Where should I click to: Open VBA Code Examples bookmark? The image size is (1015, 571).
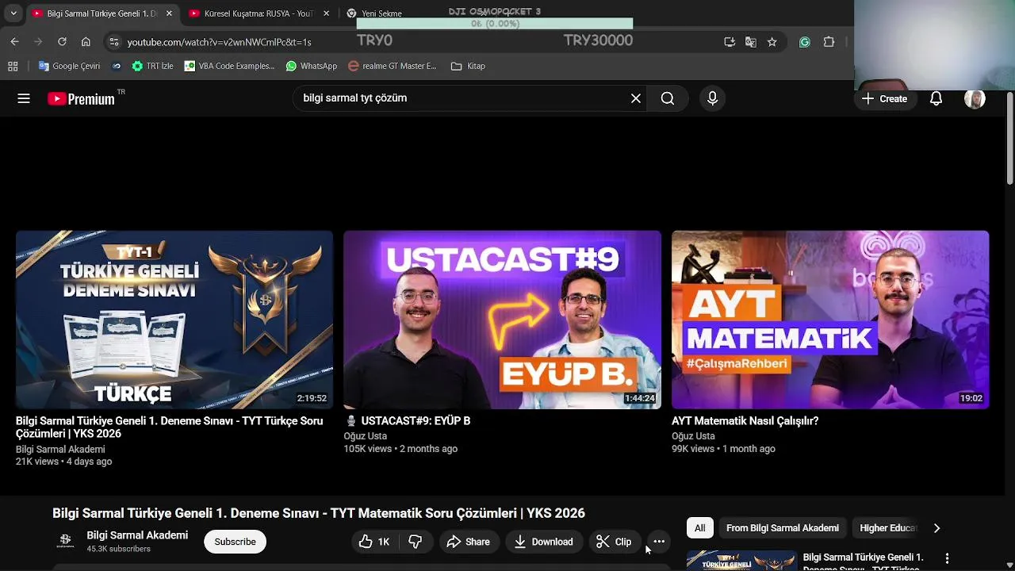click(x=230, y=66)
